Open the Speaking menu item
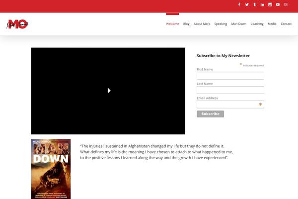The image size is (298, 199). [x=221, y=24]
